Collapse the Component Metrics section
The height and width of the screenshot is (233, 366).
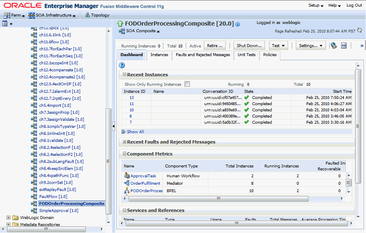tap(125, 153)
